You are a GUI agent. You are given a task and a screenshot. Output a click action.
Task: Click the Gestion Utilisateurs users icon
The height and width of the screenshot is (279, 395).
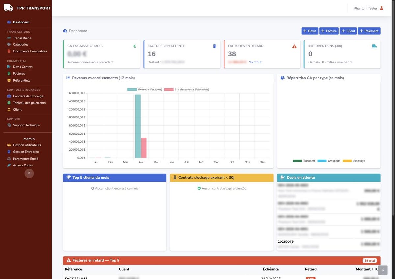pyautogui.click(x=9, y=145)
